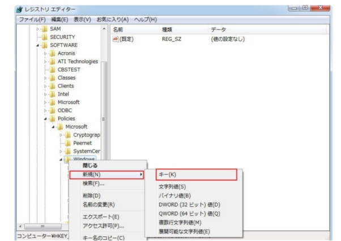The image size is (341, 241).
Task: Click the ab string value icon of (既定)
Action: point(115,39)
